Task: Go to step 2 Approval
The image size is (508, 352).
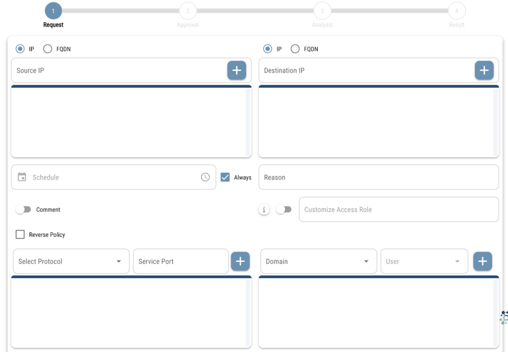Action: pos(188,11)
